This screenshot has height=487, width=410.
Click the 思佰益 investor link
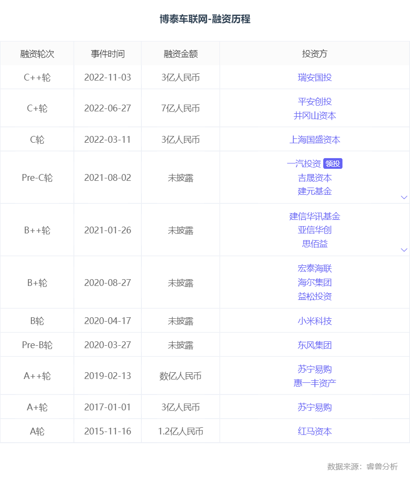coord(314,244)
